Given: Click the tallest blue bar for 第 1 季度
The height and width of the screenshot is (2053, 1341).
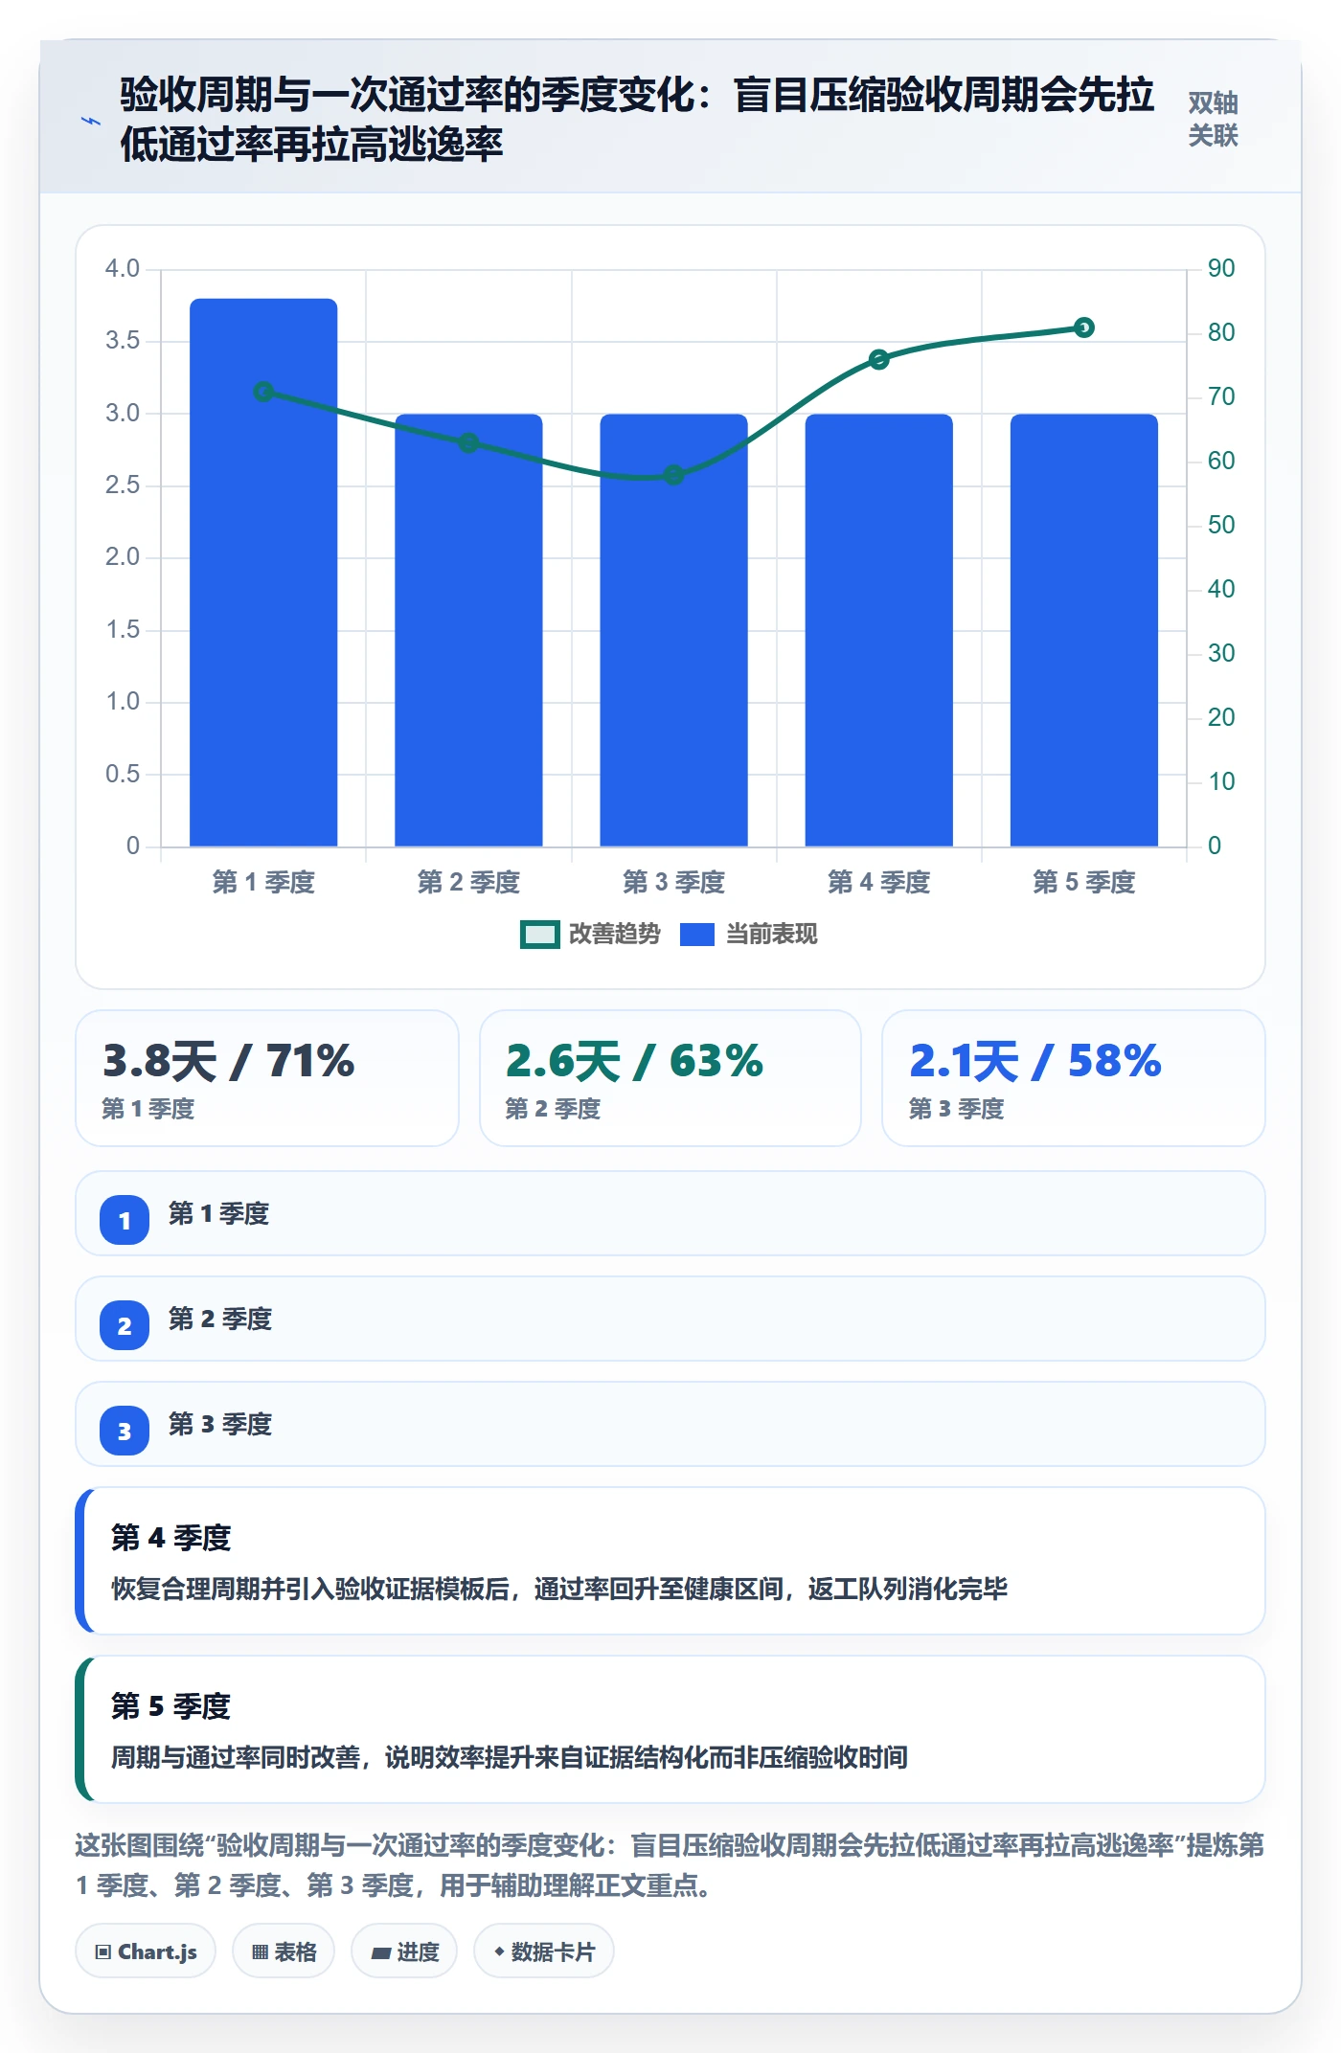Looking at the screenshot, I should 263,573.
